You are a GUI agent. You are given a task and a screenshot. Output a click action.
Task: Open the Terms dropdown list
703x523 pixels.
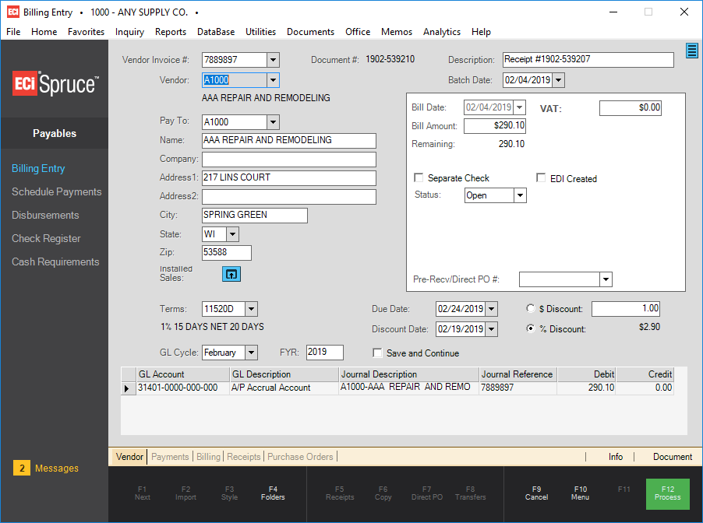(x=251, y=310)
